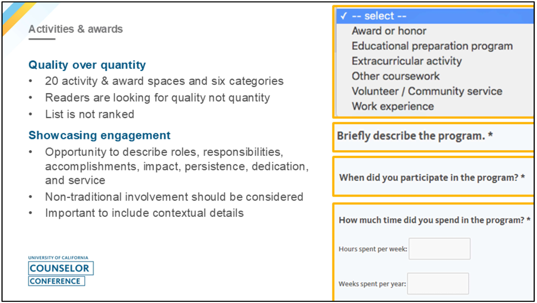
Task: Click the Counselor Conference logo
Action: [x=60, y=271]
